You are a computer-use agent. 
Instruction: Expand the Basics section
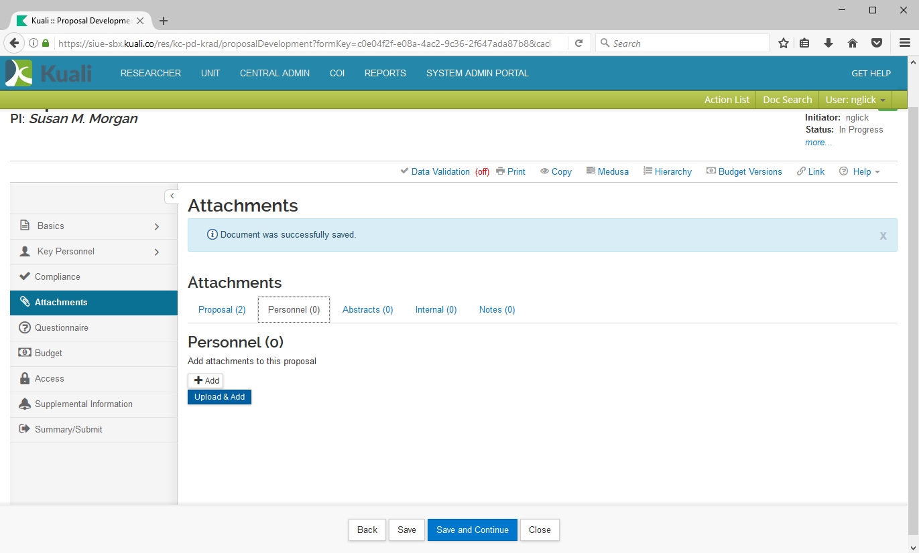pos(156,226)
